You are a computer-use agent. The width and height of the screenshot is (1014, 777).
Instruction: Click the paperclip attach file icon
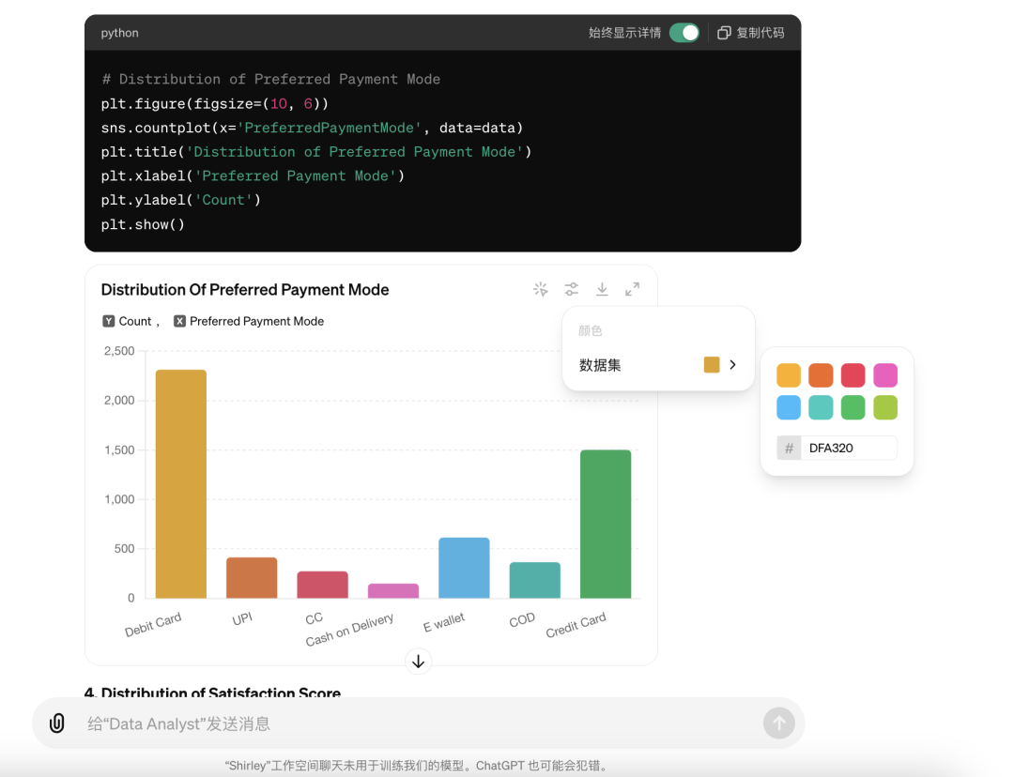coord(57,724)
